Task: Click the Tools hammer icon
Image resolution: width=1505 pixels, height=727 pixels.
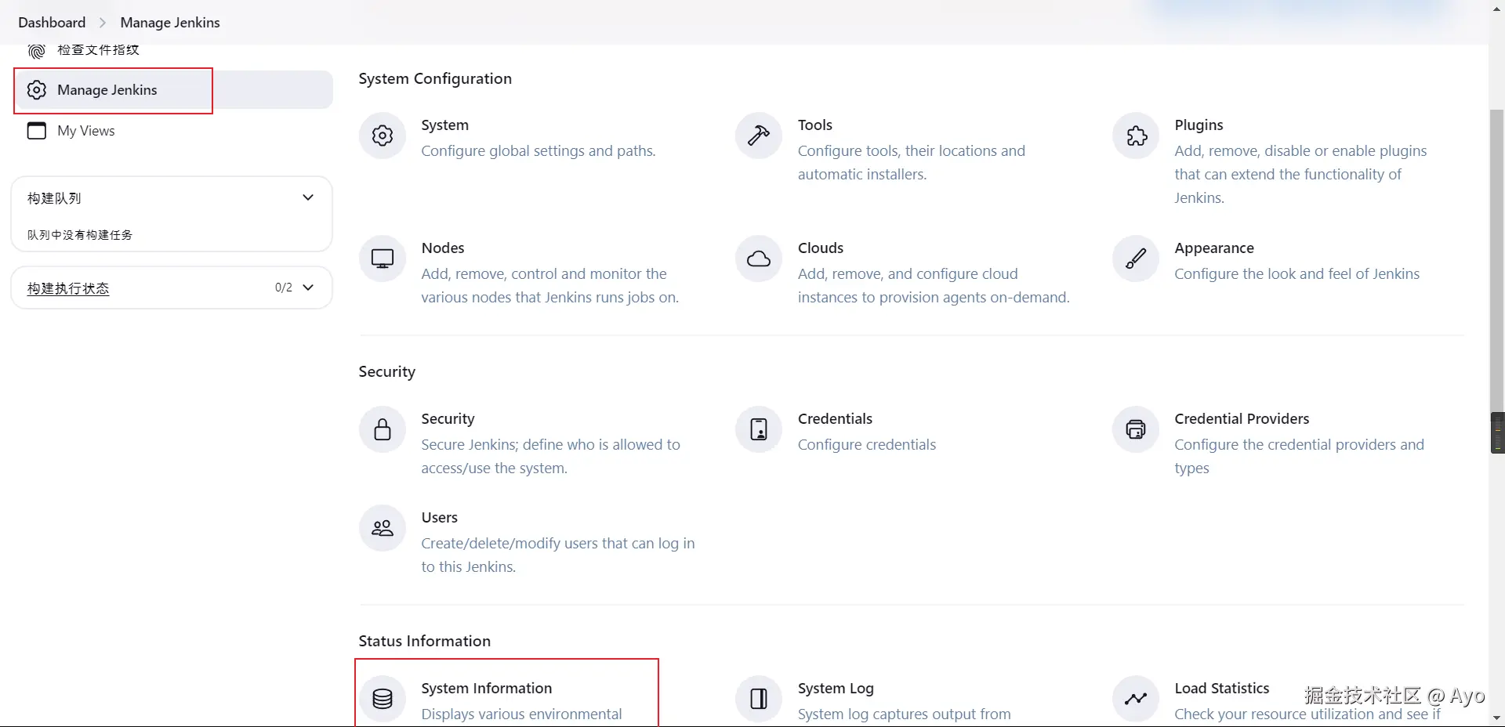Action: pos(759,136)
